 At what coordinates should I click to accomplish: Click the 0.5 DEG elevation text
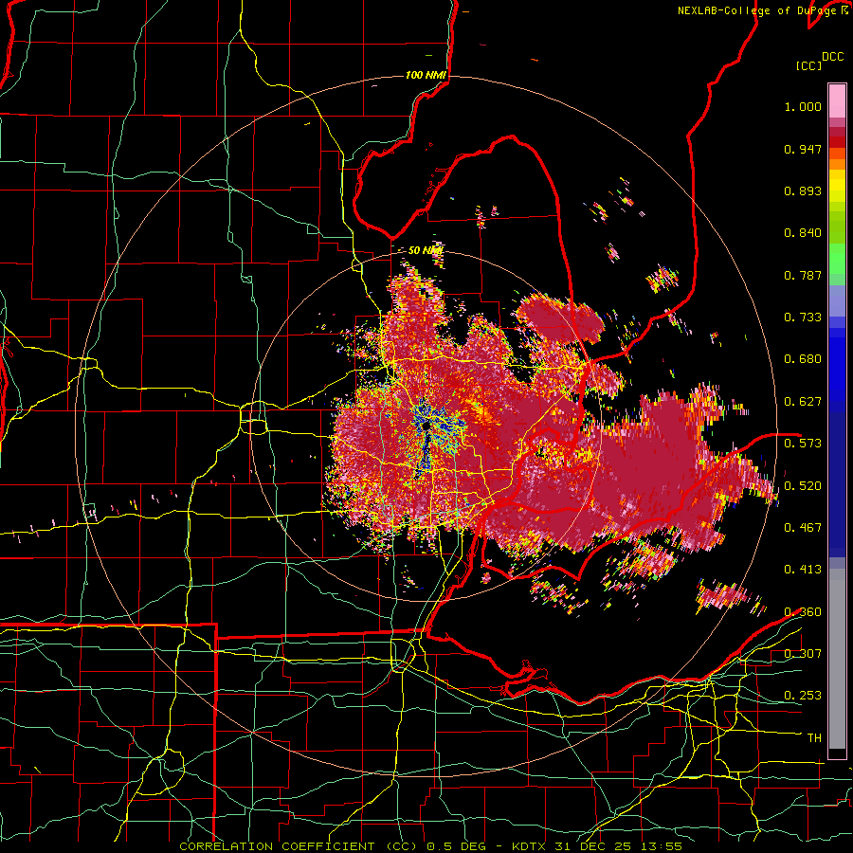pos(456,846)
